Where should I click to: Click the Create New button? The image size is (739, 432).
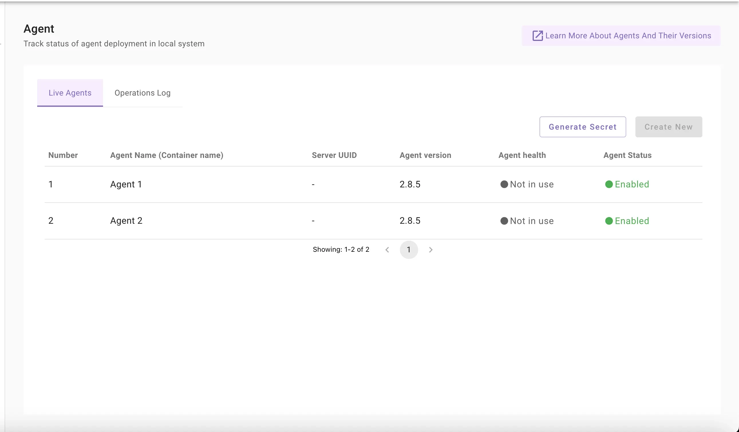pos(668,127)
